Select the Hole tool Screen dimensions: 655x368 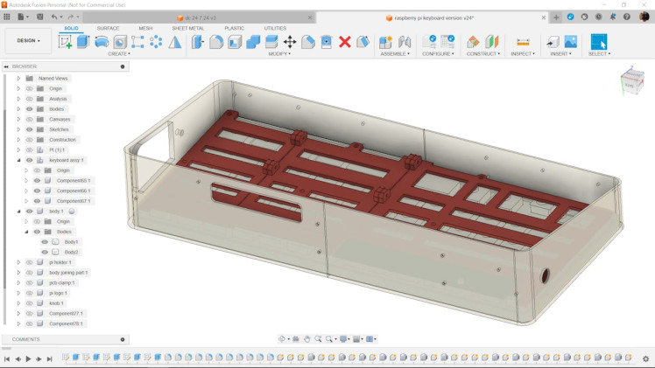(x=120, y=42)
